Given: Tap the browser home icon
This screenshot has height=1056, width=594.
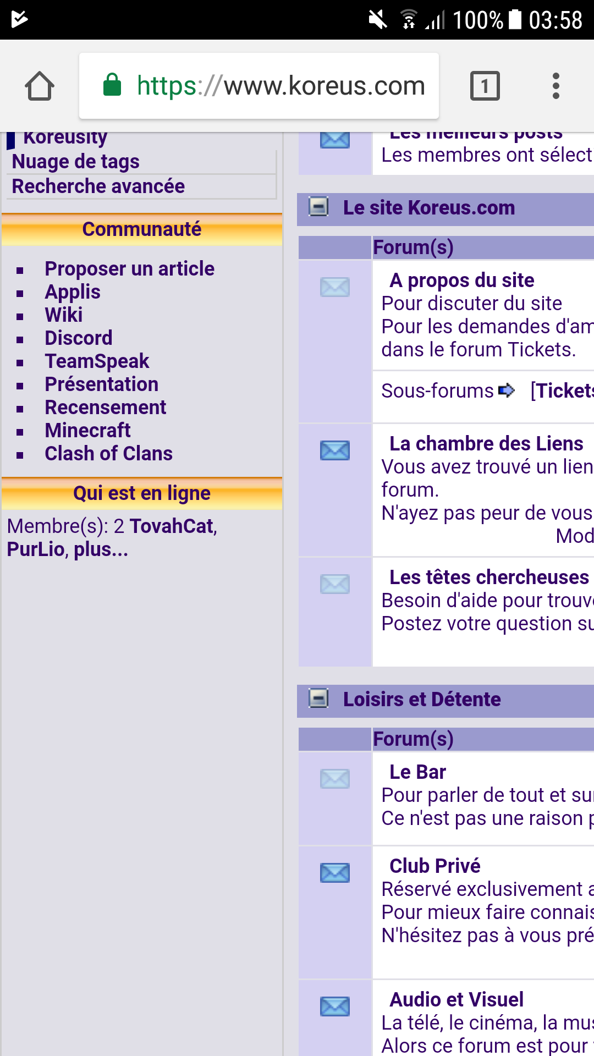Looking at the screenshot, I should coord(40,86).
